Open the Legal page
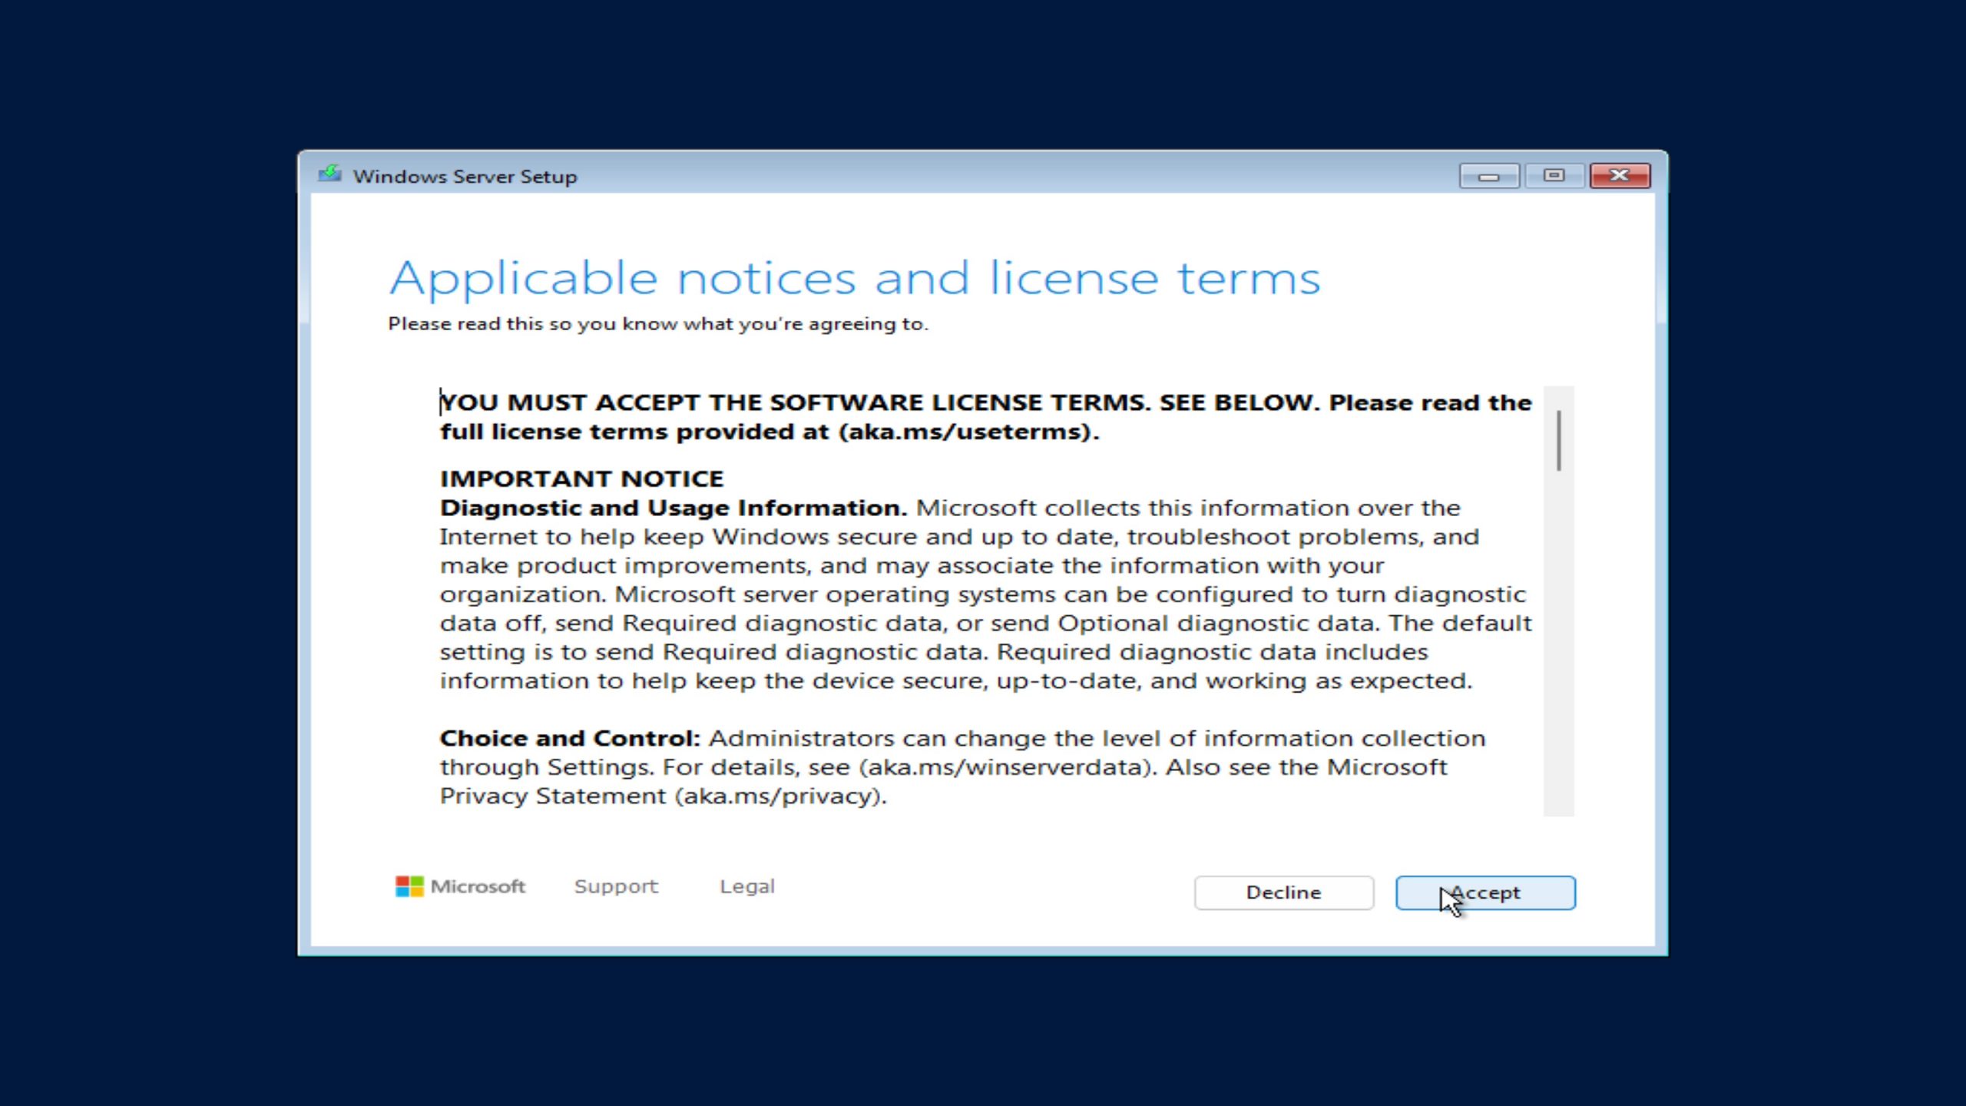 coord(746,886)
